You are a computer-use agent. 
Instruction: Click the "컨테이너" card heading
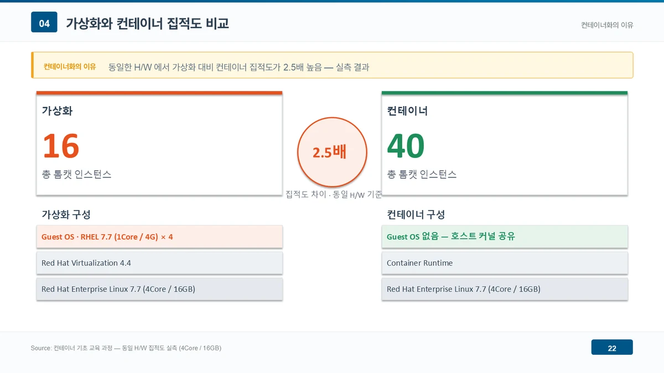(407, 111)
